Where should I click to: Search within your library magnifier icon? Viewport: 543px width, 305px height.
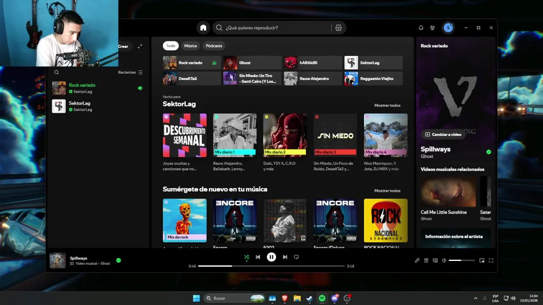[56, 72]
